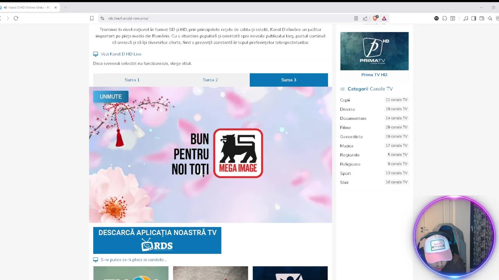Click the UNMUTE button on the video
Viewport: 499px width, 280px height.
[x=111, y=96]
